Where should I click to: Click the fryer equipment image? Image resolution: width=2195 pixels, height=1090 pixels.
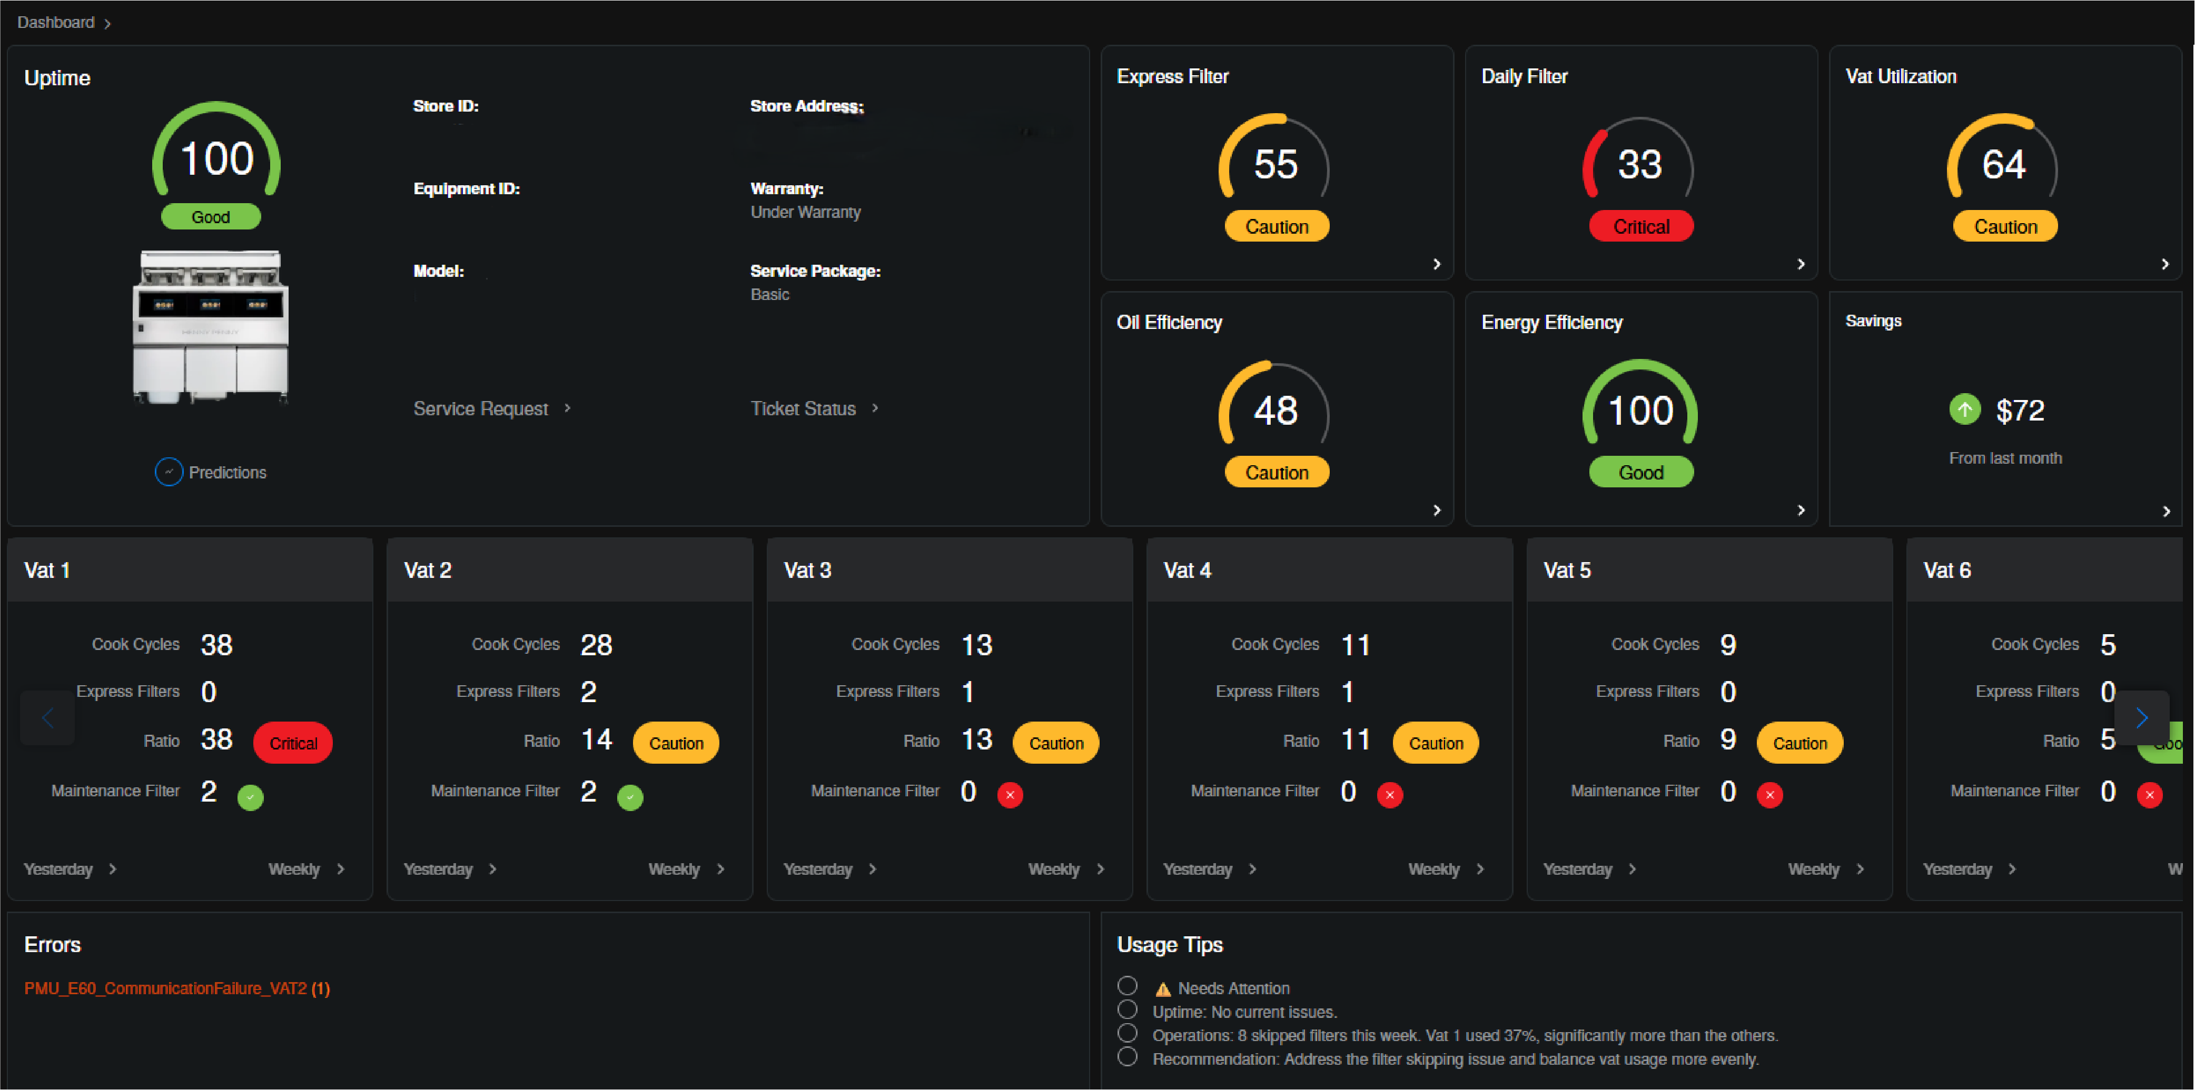(211, 327)
